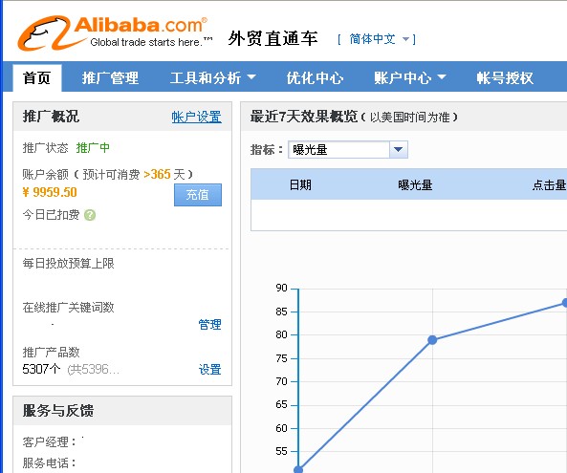Viewport: 567px width, 473px height.
Task: Click the 客户经理 label
Action: tap(49, 441)
